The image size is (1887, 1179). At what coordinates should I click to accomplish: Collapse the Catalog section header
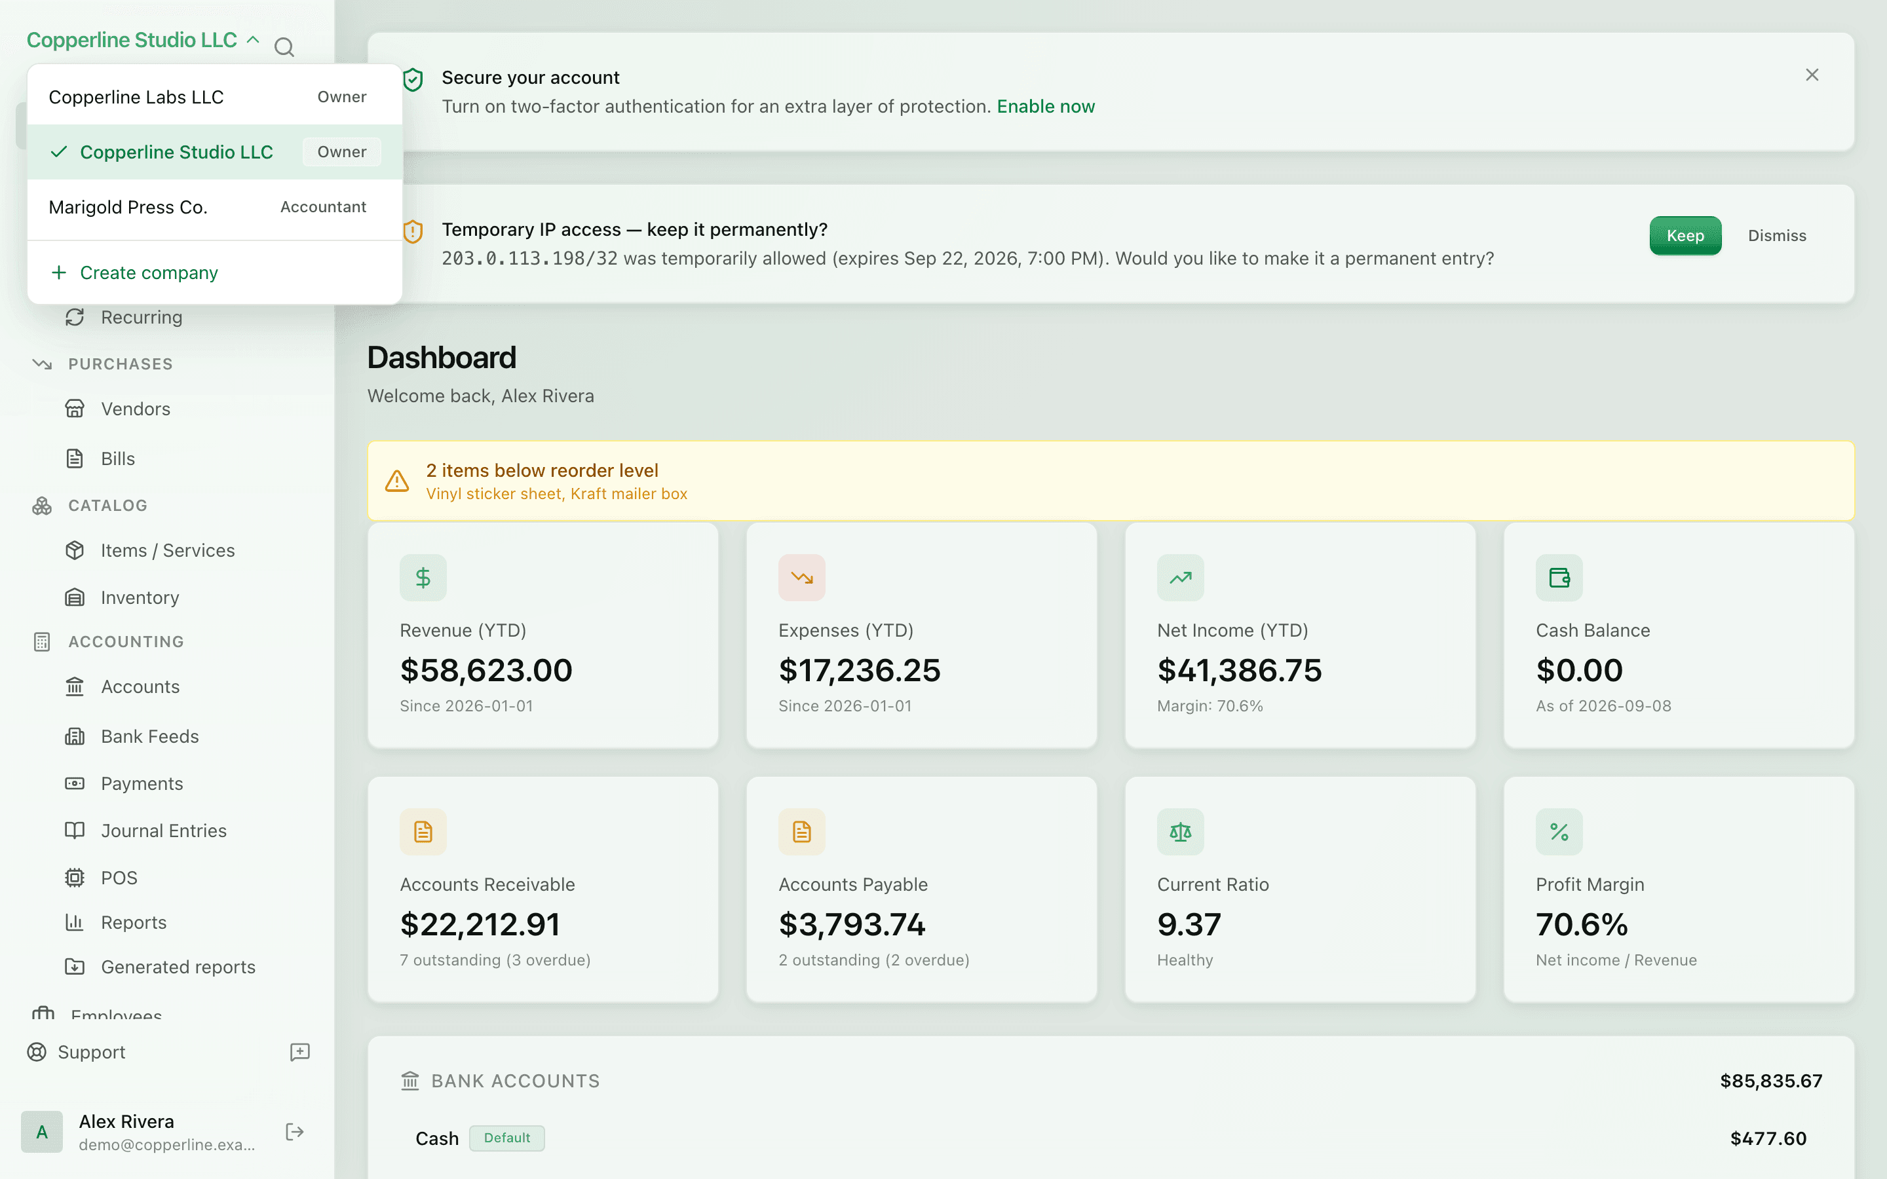coord(107,505)
